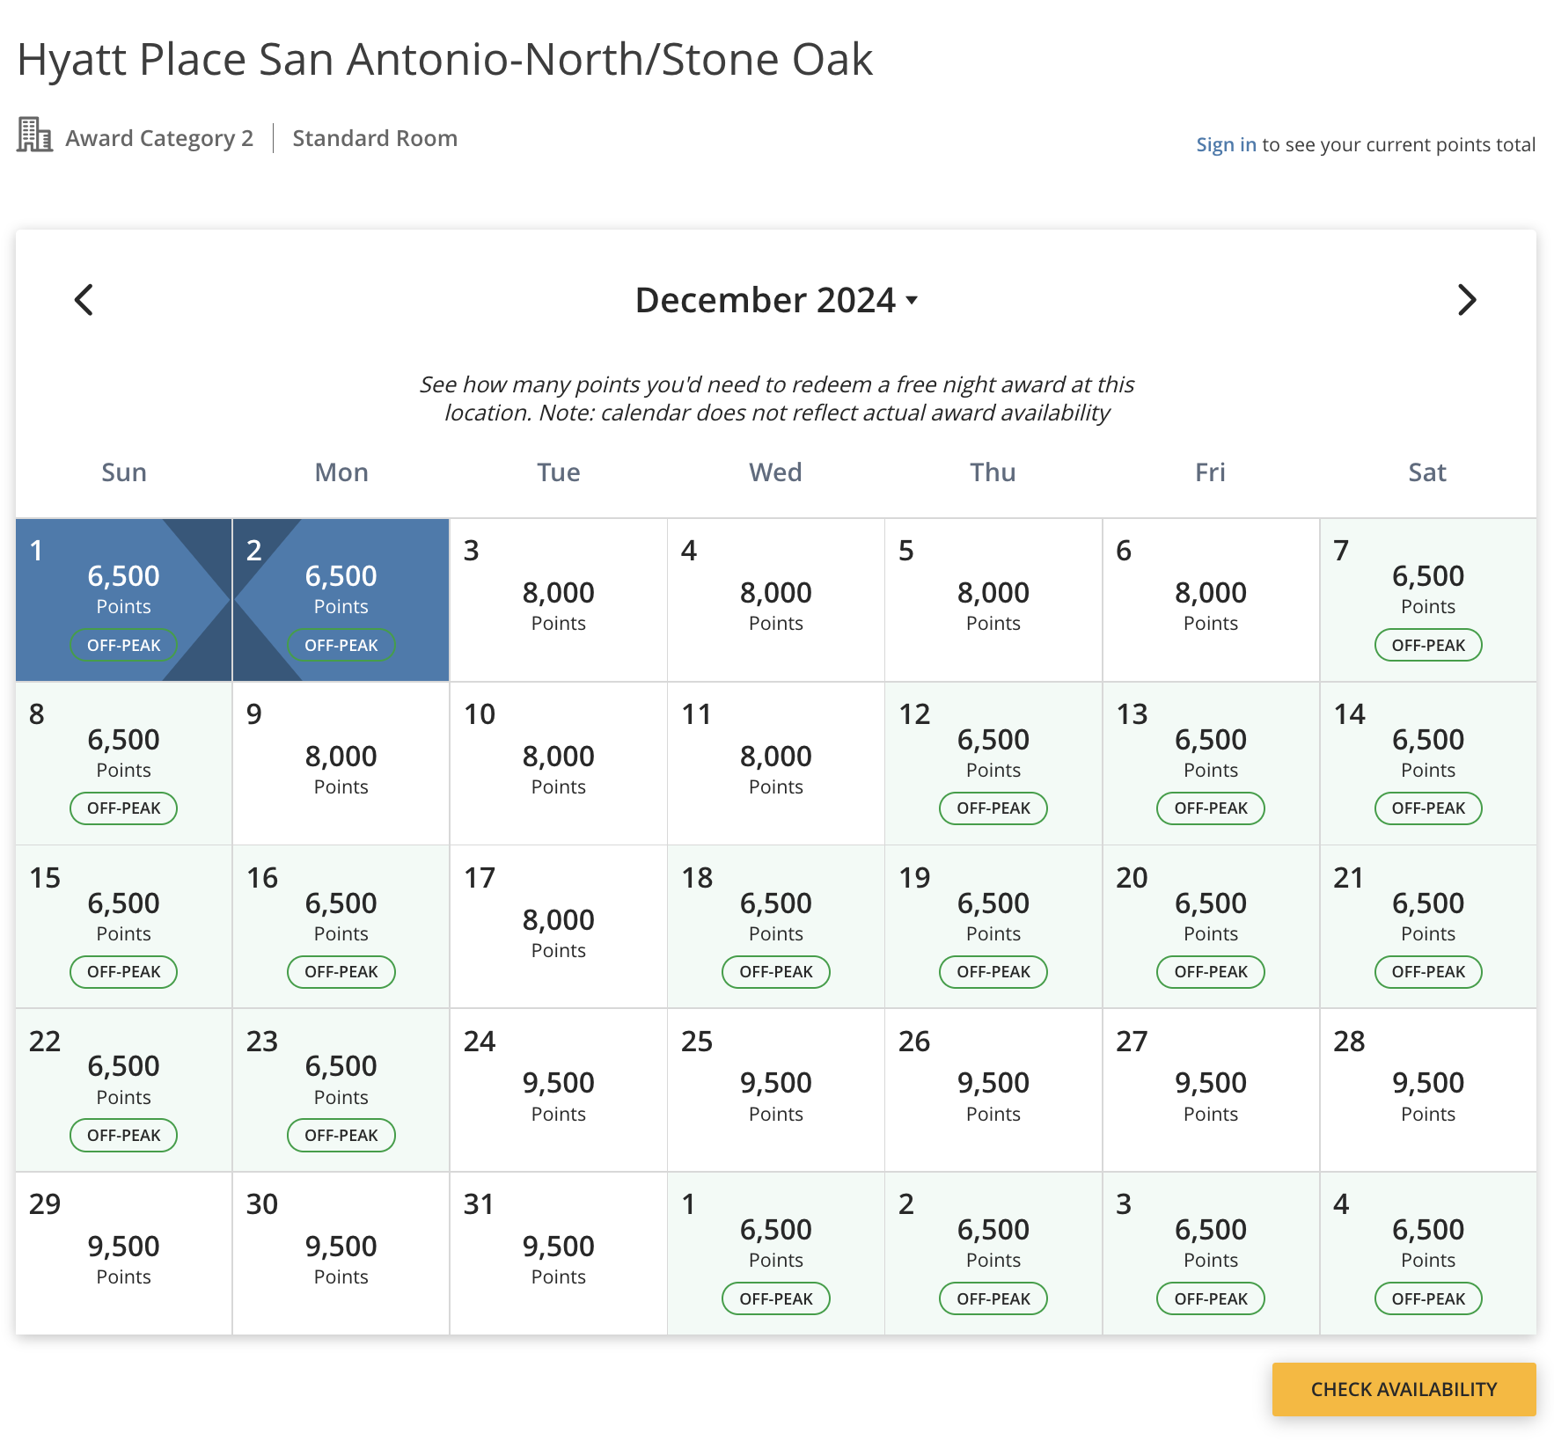
Task: Click the Sat column header
Action: [1428, 472]
